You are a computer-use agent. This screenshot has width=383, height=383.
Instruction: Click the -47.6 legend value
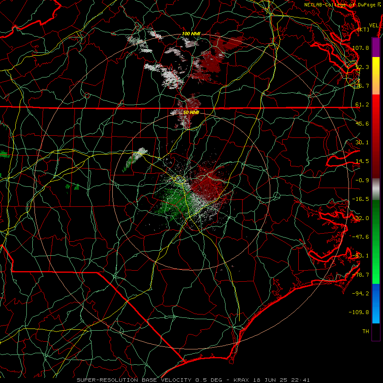(360, 237)
